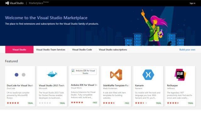Click the Xamarin Go mobile description
Screen dimensions: 201x126
pos(148,95)
